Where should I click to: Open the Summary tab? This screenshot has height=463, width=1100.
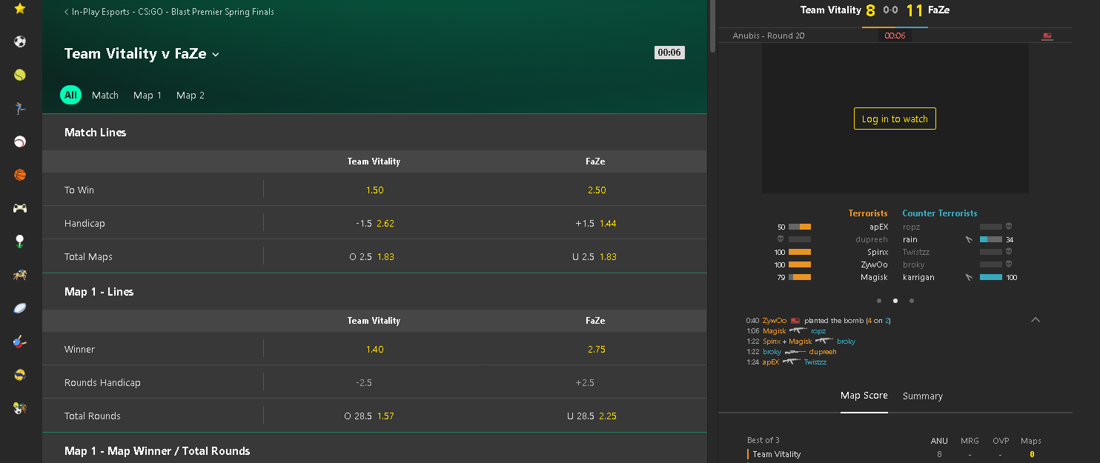923,396
